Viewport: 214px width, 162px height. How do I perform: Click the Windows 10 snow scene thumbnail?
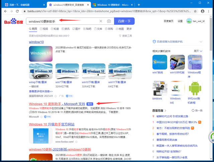(94, 71)
